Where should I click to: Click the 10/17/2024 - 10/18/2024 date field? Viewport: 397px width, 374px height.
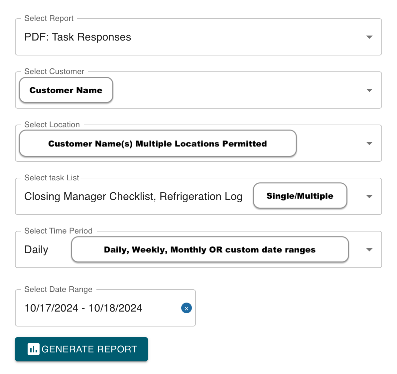(105, 308)
